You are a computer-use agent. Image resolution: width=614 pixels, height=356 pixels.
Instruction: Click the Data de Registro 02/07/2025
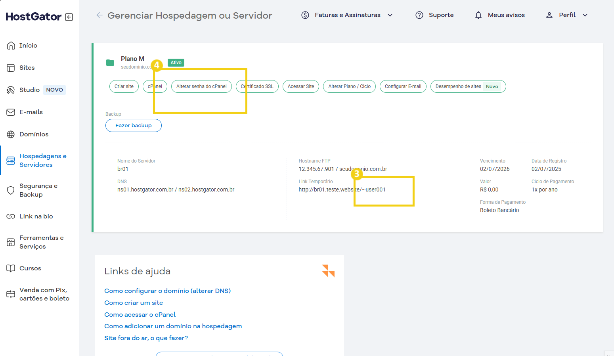pyautogui.click(x=546, y=169)
